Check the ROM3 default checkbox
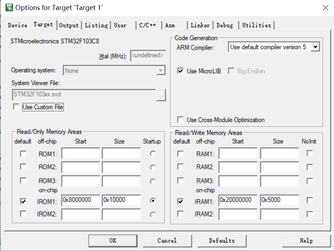Screen dimensions: 334x251 (23, 181)
